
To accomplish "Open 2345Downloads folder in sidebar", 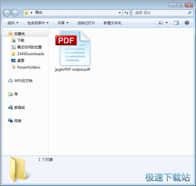I will (x=31, y=54).
